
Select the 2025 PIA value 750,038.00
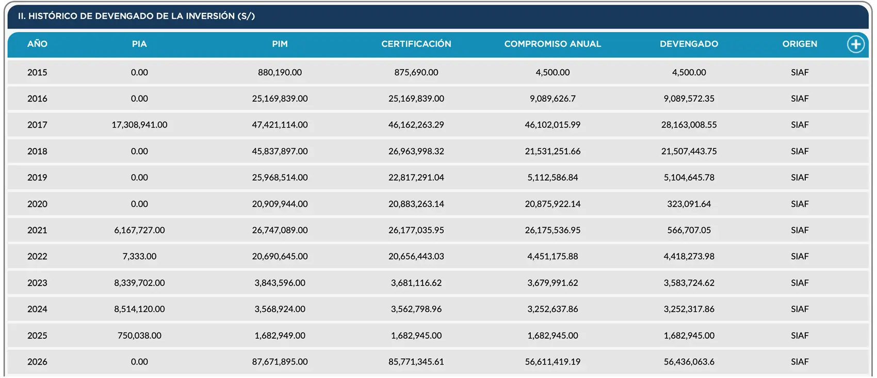click(139, 336)
